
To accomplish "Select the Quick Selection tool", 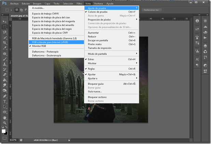I will pyautogui.click(x=5, y=38).
